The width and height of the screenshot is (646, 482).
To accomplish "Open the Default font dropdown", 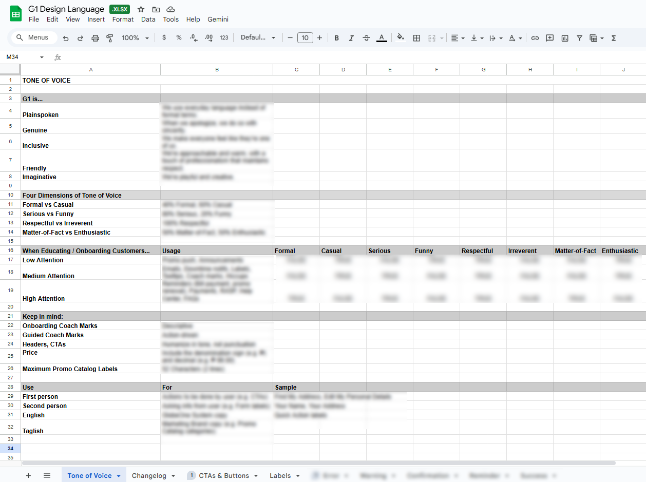I will point(258,38).
